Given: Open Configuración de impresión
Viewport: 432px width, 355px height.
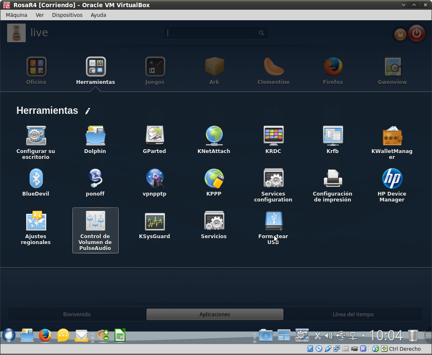Looking at the screenshot, I should (x=333, y=179).
